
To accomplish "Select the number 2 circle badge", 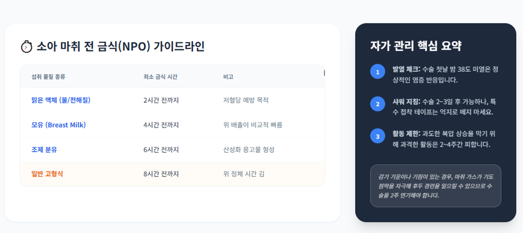I will click(378, 104).
